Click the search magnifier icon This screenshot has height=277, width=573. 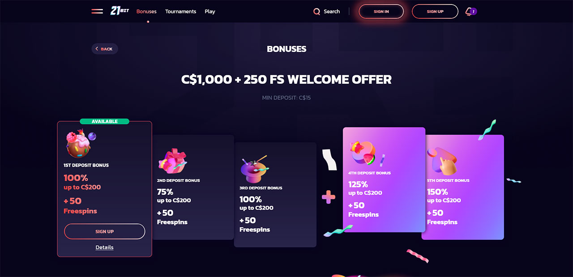click(317, 12)
